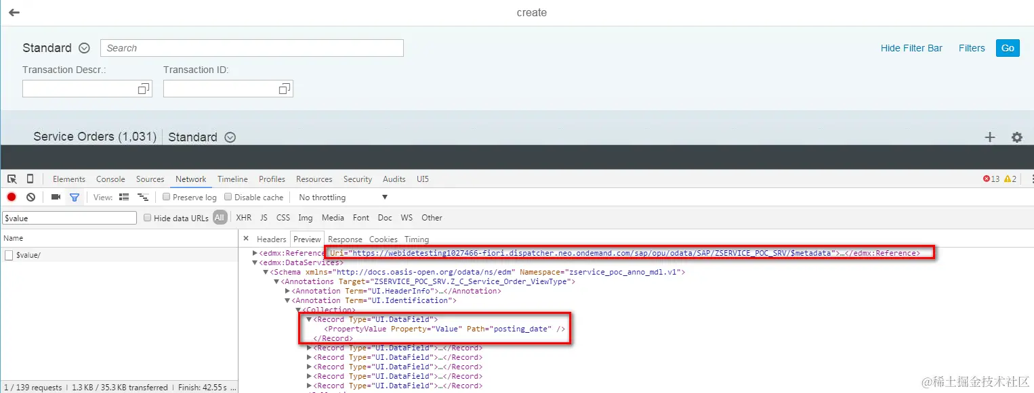Open the Elements panel tab
The height and width of the screenshot is (393, 1034).
click(69, 179)
